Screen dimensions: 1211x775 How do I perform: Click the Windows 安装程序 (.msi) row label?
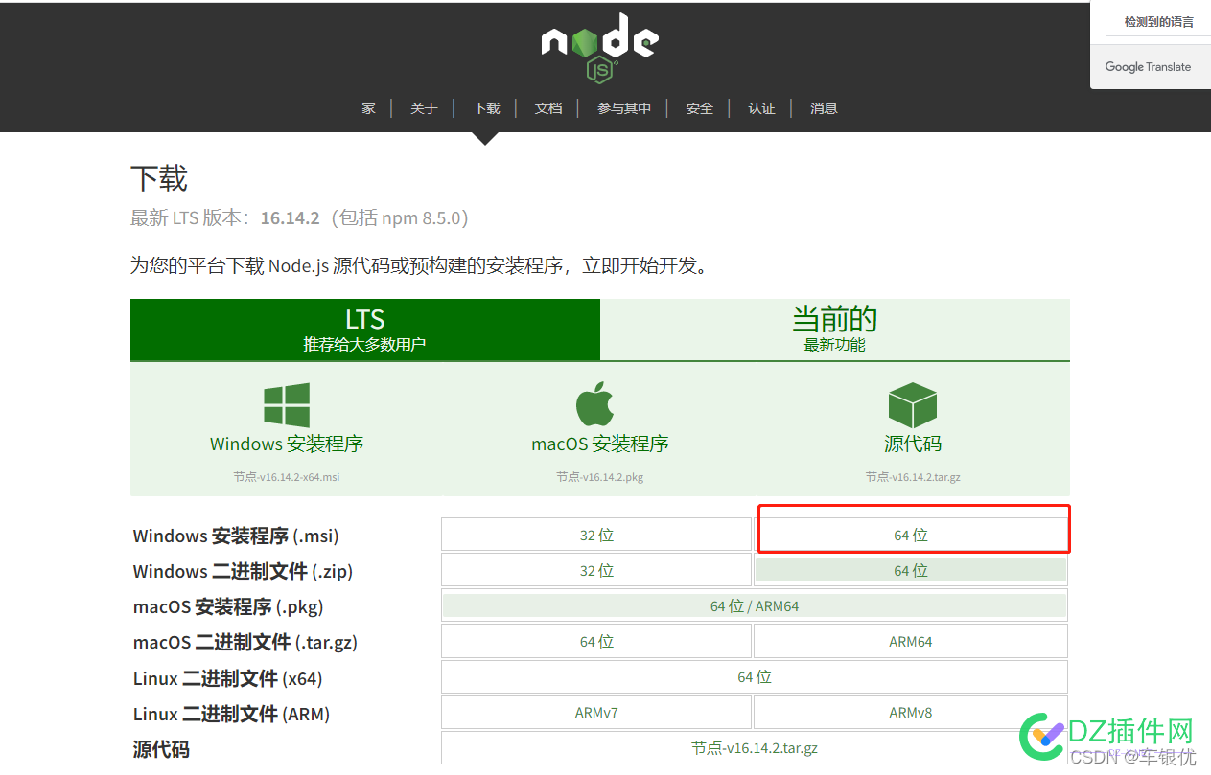(x=236, y=536)
